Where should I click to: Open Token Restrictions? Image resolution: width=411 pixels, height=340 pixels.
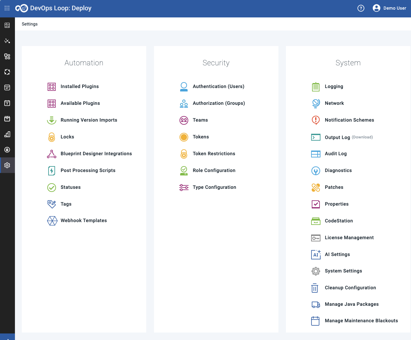[x=214, y=153]
